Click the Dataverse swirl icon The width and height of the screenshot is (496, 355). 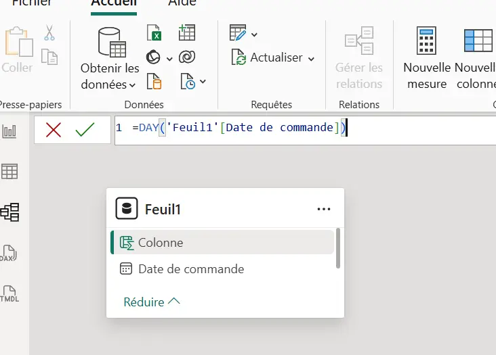187,57
